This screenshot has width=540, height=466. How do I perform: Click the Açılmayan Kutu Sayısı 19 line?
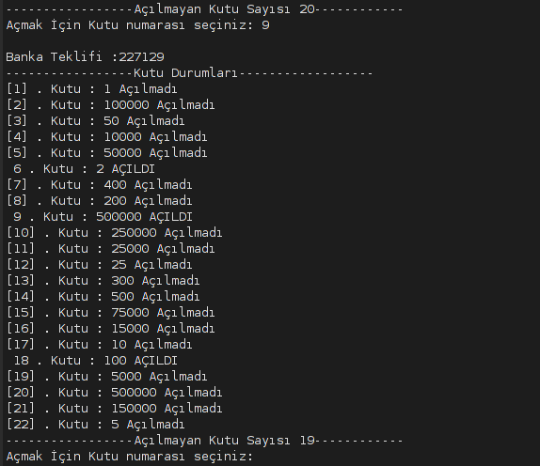204,441
